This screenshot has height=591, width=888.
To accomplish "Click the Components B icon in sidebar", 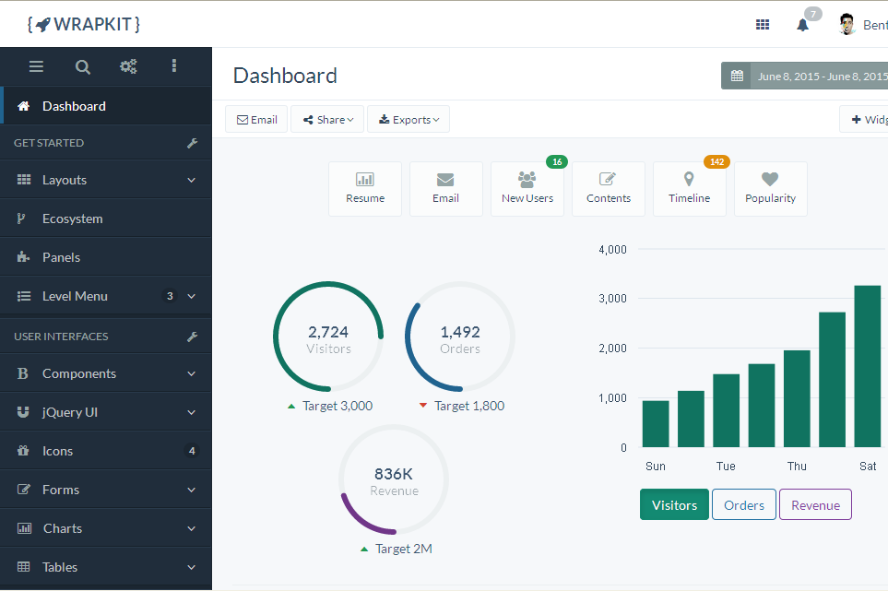I will [23, 373].
